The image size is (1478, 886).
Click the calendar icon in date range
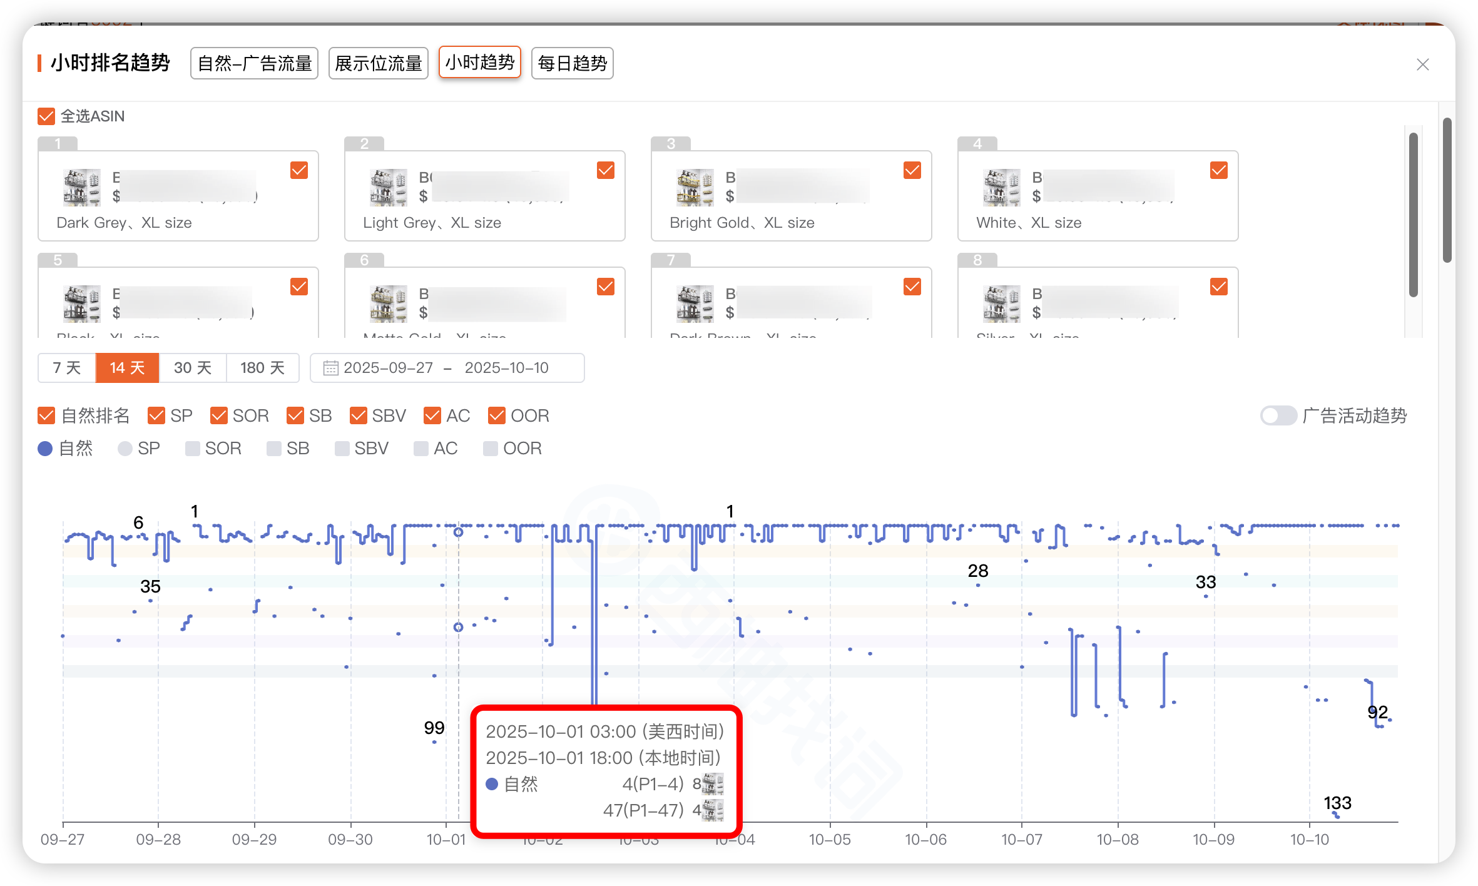(330, 368)
